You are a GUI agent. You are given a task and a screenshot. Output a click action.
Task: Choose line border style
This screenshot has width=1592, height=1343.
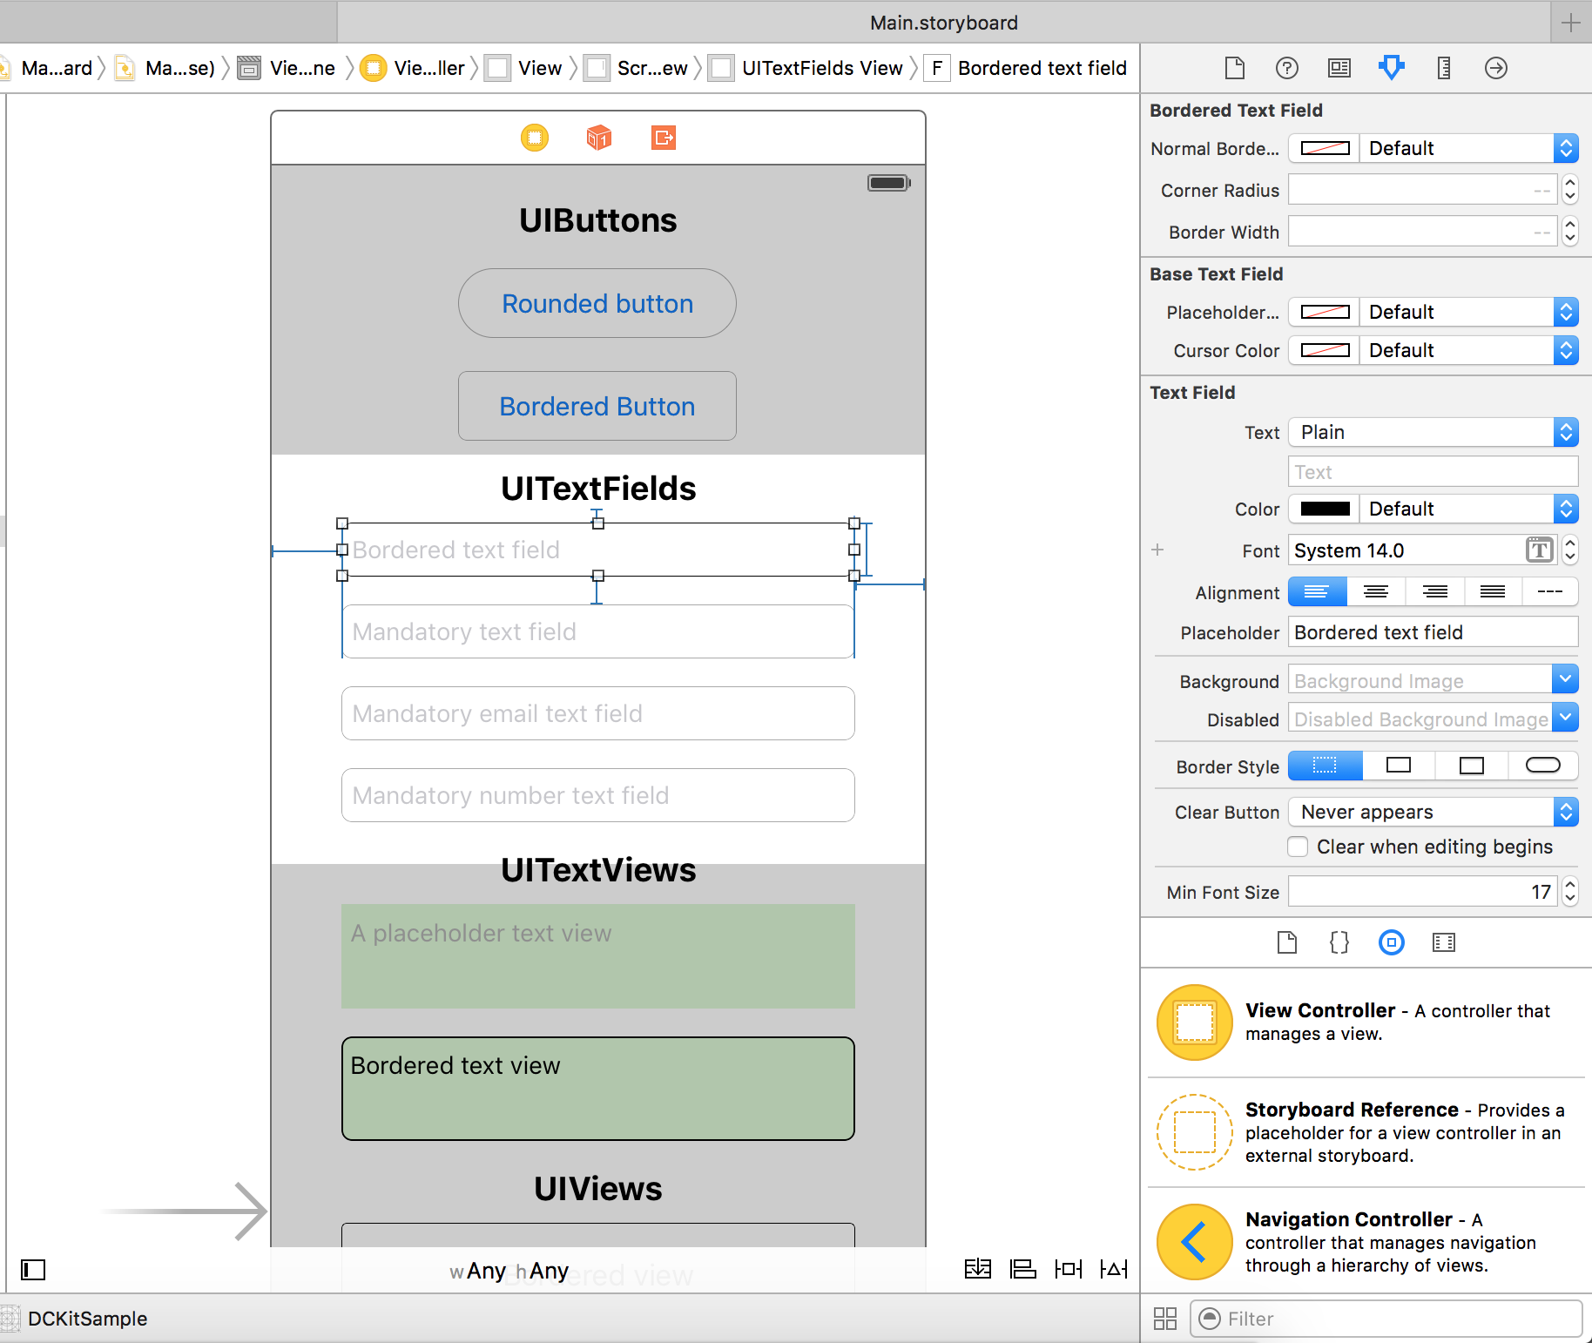[x=1399, y=766]
